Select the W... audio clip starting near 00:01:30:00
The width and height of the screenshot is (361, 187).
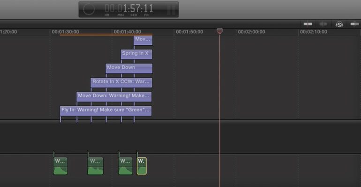(x=60, y=166)
